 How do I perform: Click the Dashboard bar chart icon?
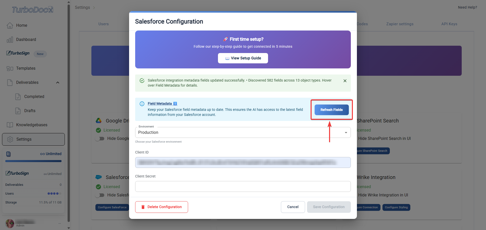10,40
